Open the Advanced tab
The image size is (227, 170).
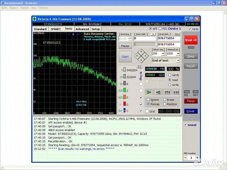click(x=82, y=29)
